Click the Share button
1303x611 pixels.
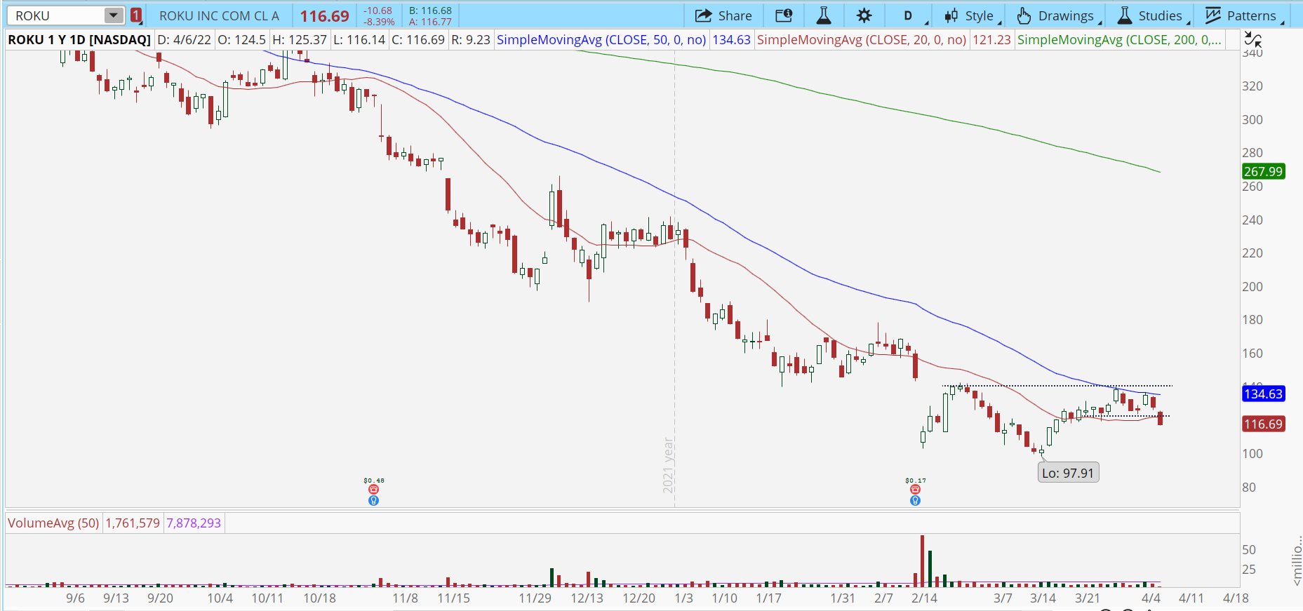pyautogui.click(x=723, y=15)
